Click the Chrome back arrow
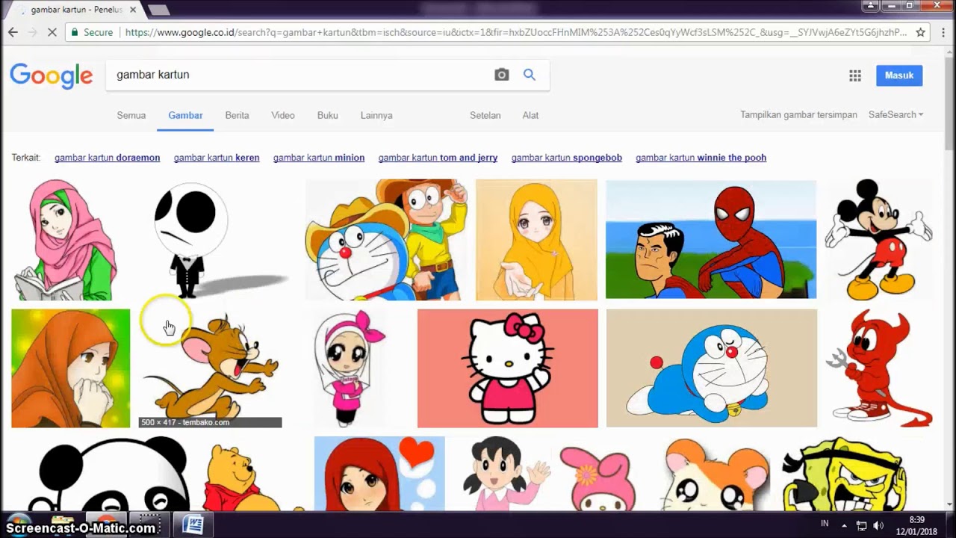The image size is (956, 538). pyautogui.click(x=13, y=32)
